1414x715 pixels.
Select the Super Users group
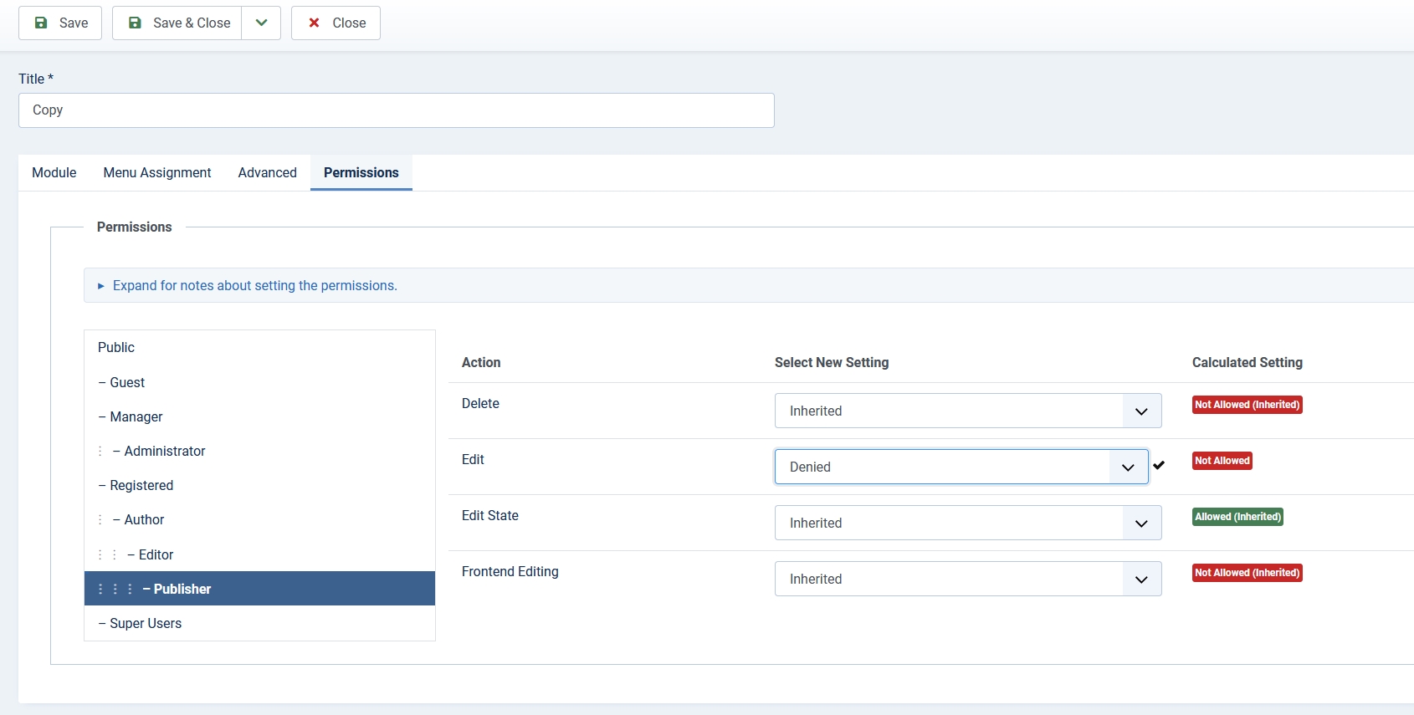146,623
